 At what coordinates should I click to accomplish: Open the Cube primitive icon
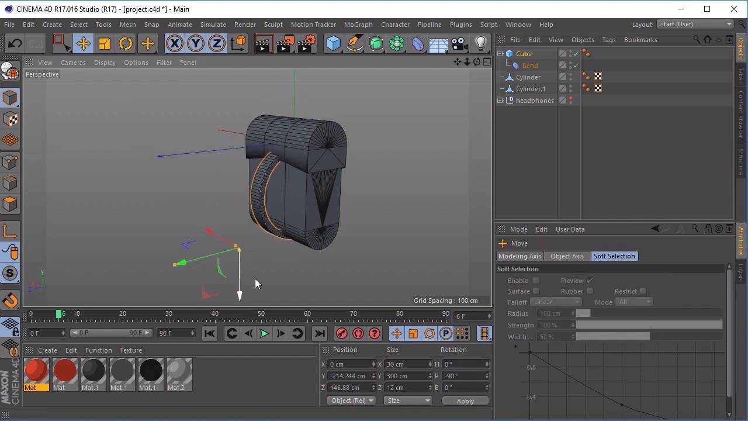tap(333, 44)
